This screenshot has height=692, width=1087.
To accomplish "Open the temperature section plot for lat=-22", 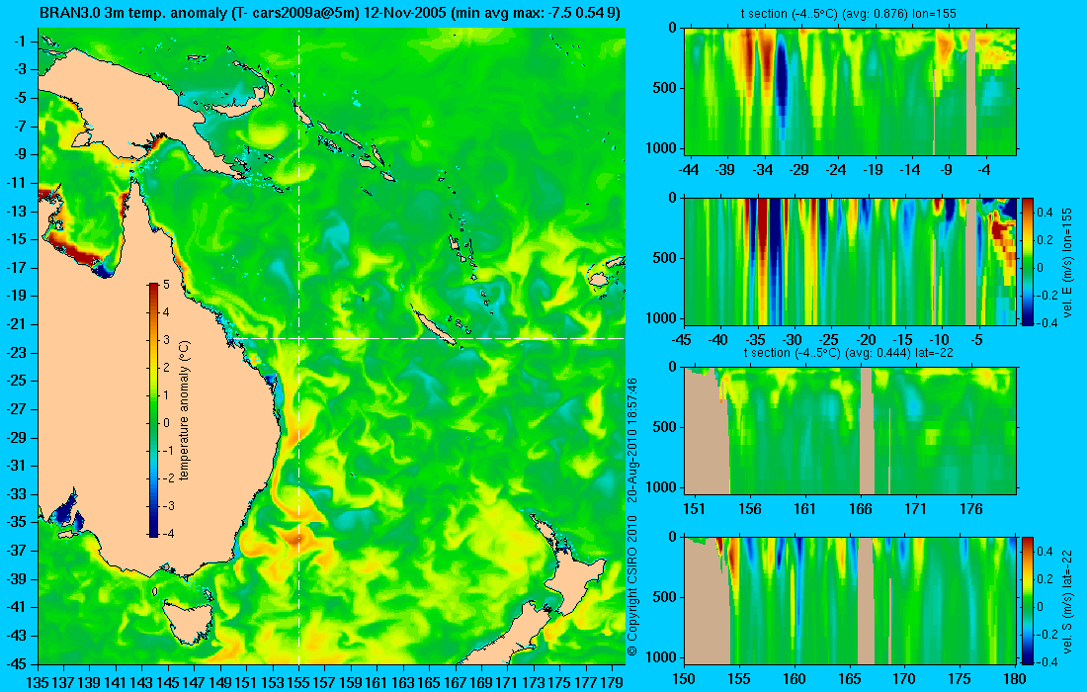I will coord(851,431).
